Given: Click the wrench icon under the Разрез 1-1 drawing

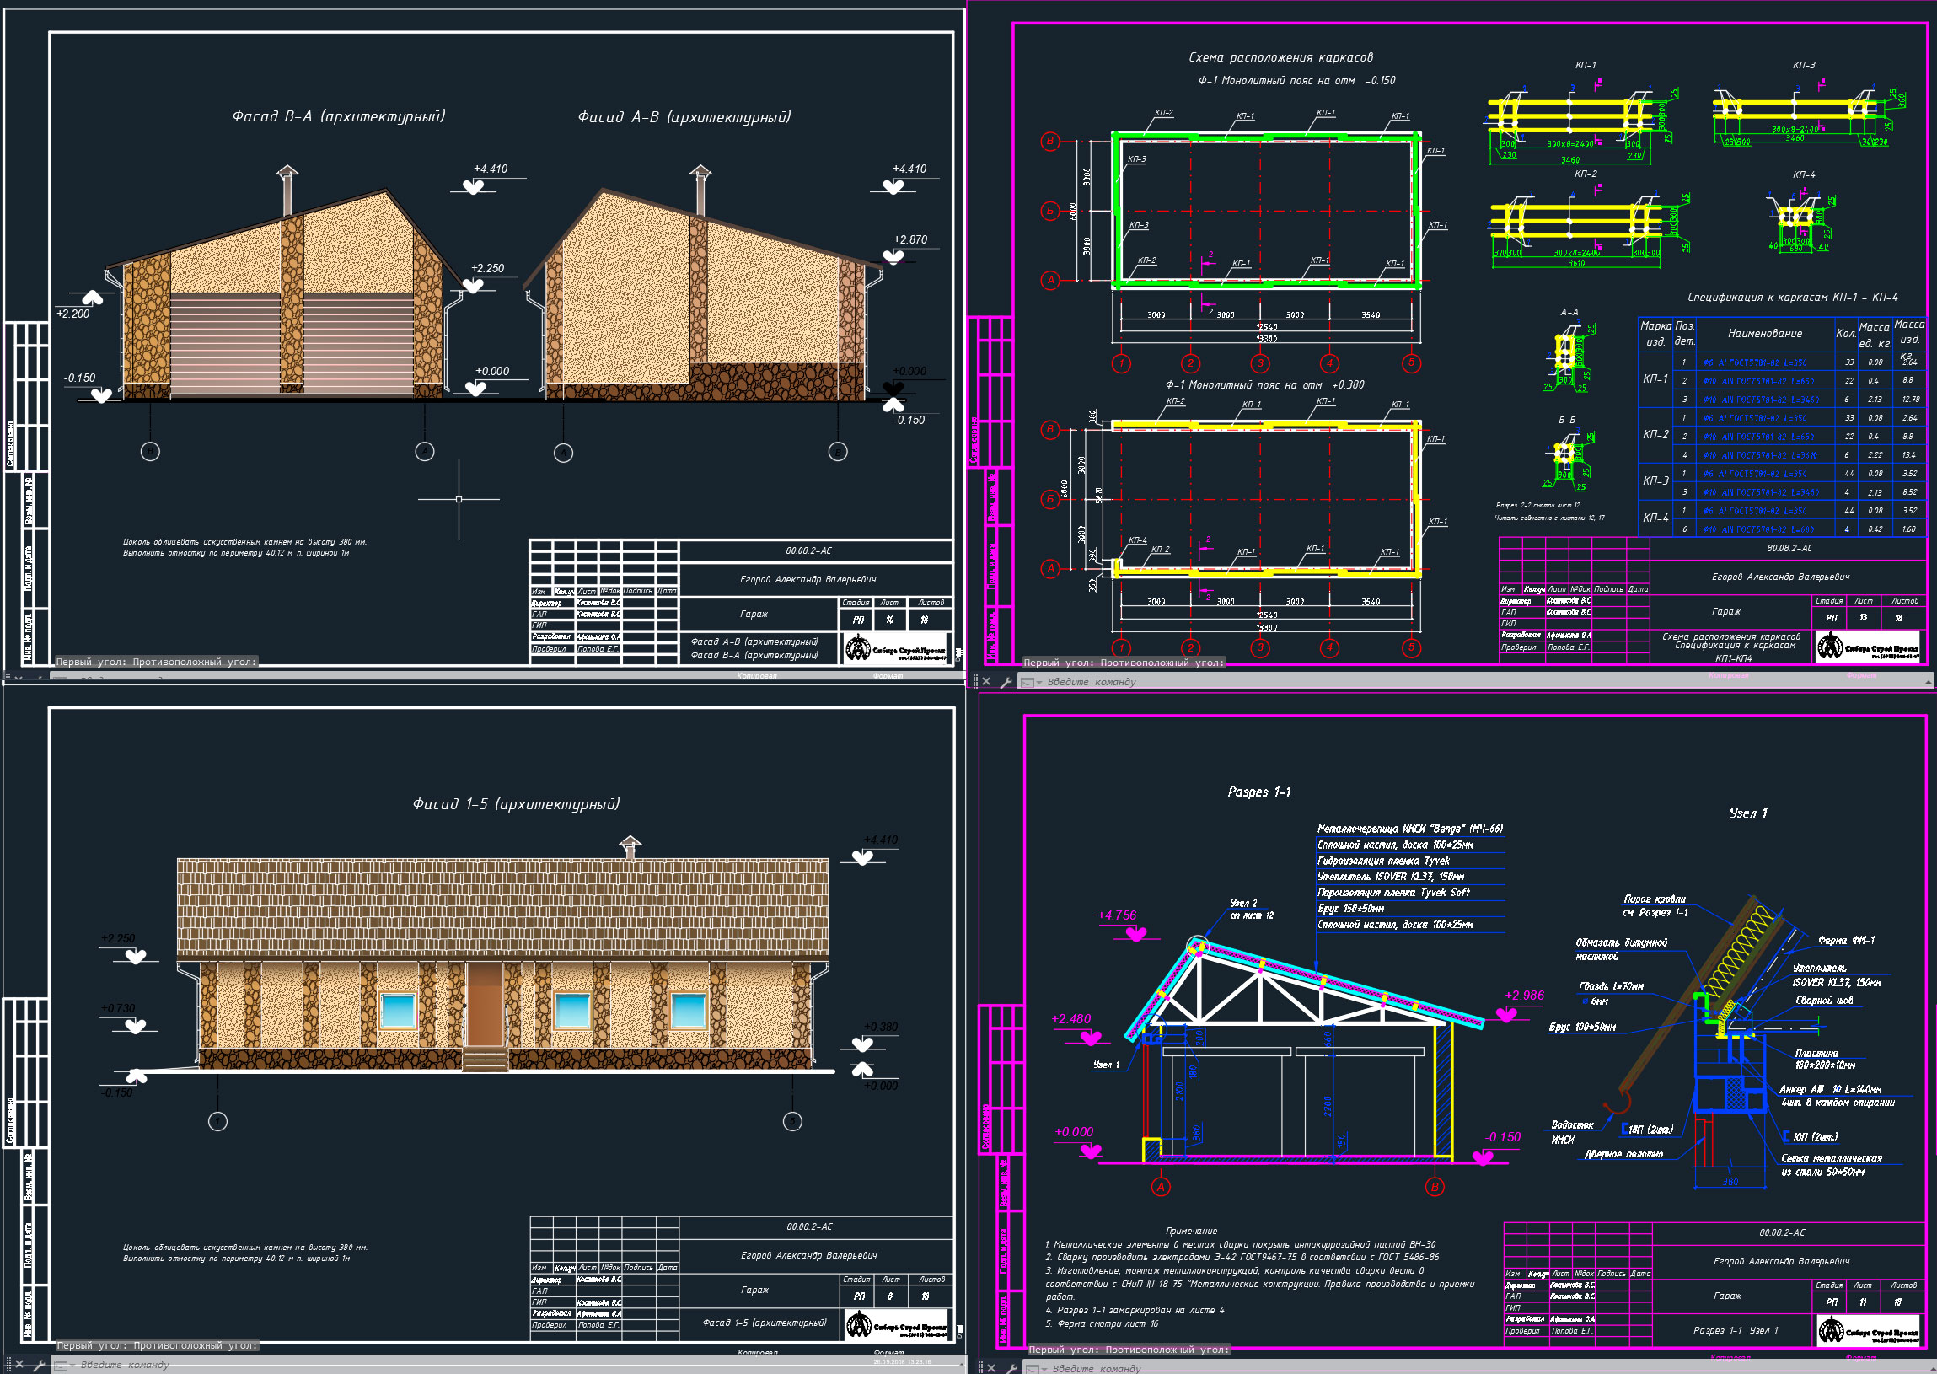Looking at the screenshot, I should click(x=1011, y=1367).
